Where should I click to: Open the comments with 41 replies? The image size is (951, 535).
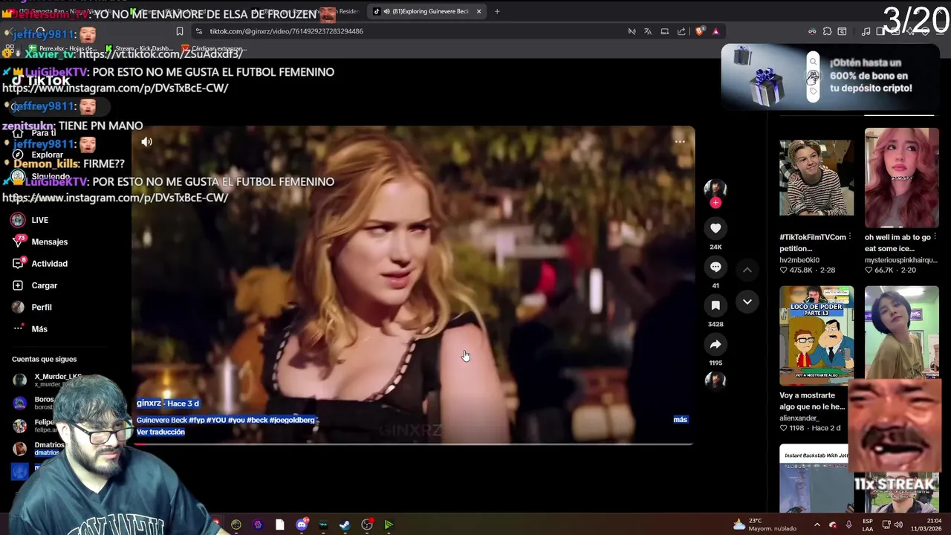pyautogui.click(x=715, y=267)
